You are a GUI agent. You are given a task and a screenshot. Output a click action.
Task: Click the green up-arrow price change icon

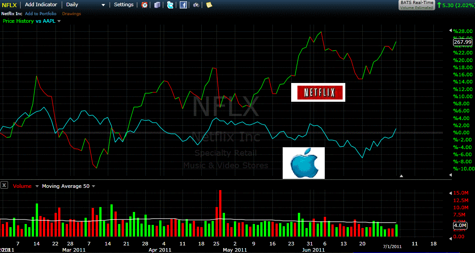(439, 5)
